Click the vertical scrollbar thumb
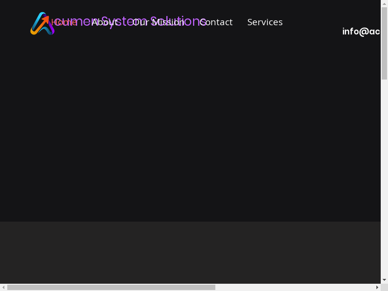Screen dimensions: 388x291 click(x=384, y=44)
